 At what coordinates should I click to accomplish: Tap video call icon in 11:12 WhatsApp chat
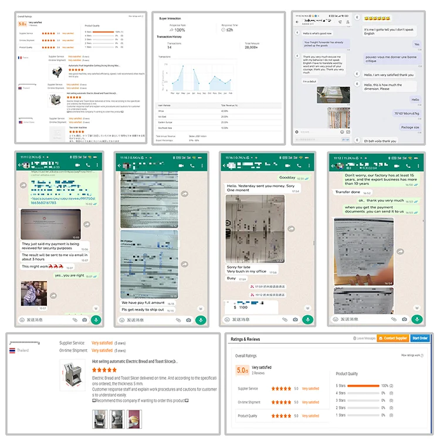(x=397, y=166)
